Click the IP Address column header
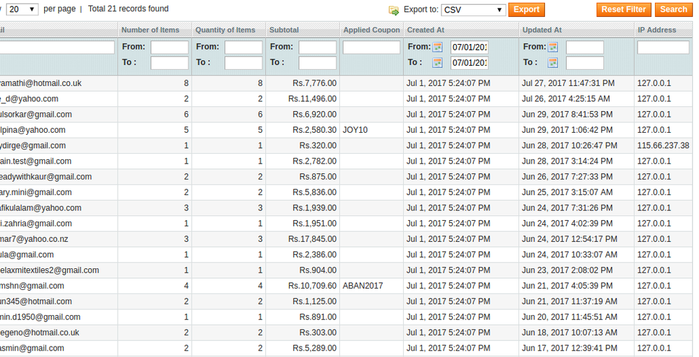This screenshot has width=699, height=357. click(656, 30)
